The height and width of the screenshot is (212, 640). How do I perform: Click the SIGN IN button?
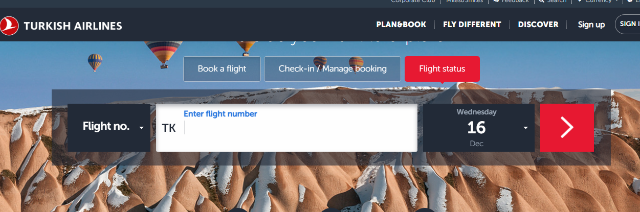(628, 24)
